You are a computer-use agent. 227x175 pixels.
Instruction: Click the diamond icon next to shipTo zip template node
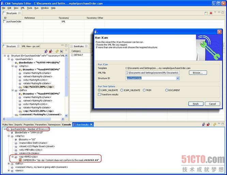[20, 87]
